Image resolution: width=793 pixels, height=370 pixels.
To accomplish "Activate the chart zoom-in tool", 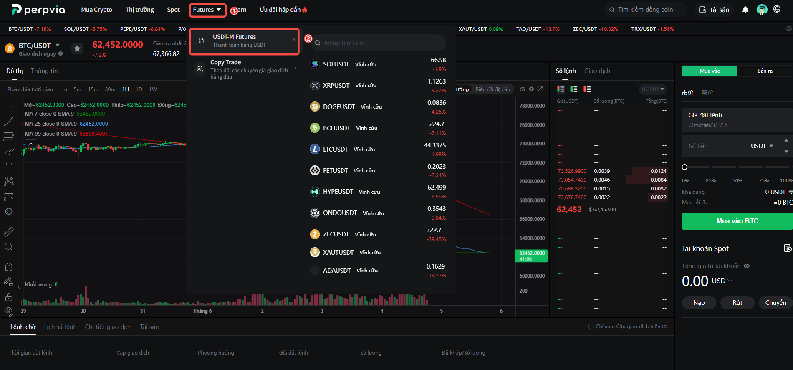I will point(9,246).
